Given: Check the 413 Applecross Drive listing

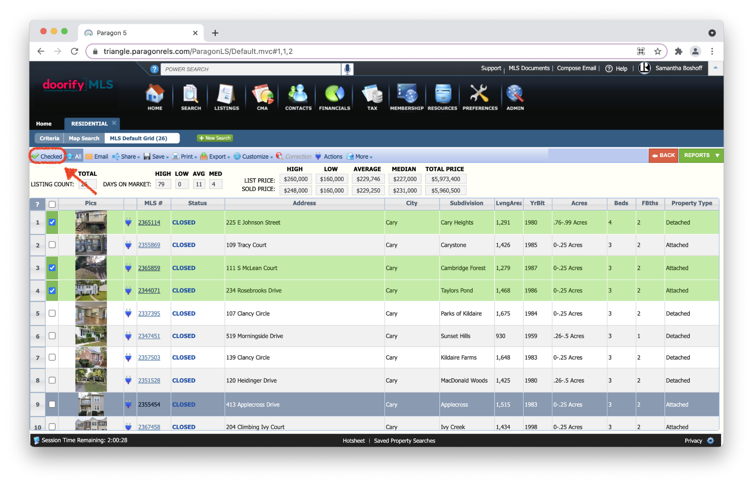Looking at the screenshot, I should click(52, 404).
